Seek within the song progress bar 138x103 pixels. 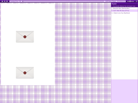[63, 1]
